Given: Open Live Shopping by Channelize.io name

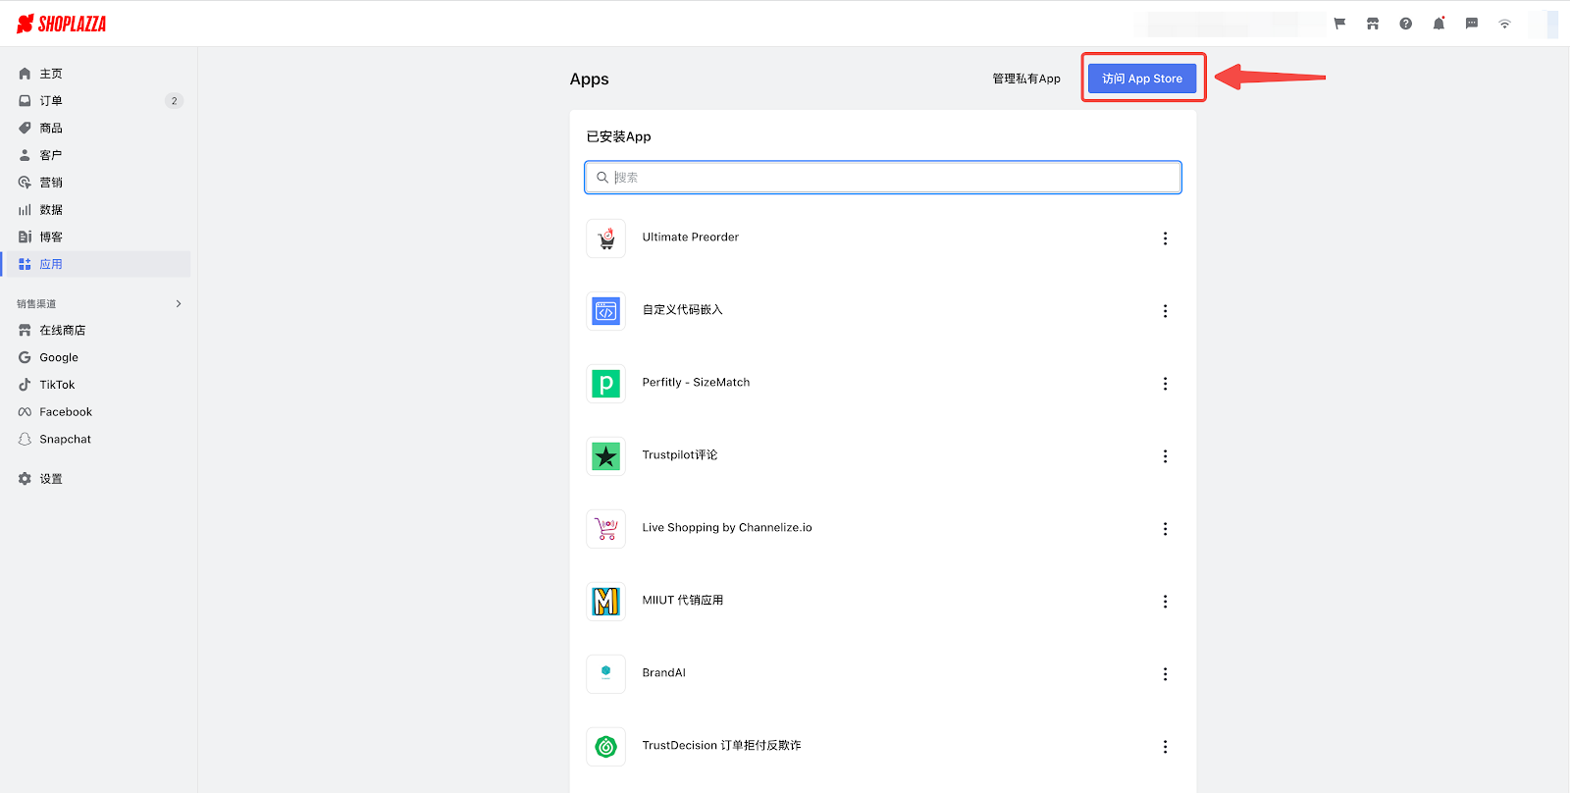Looking at the screenshot, I should (x=727, y=528).
